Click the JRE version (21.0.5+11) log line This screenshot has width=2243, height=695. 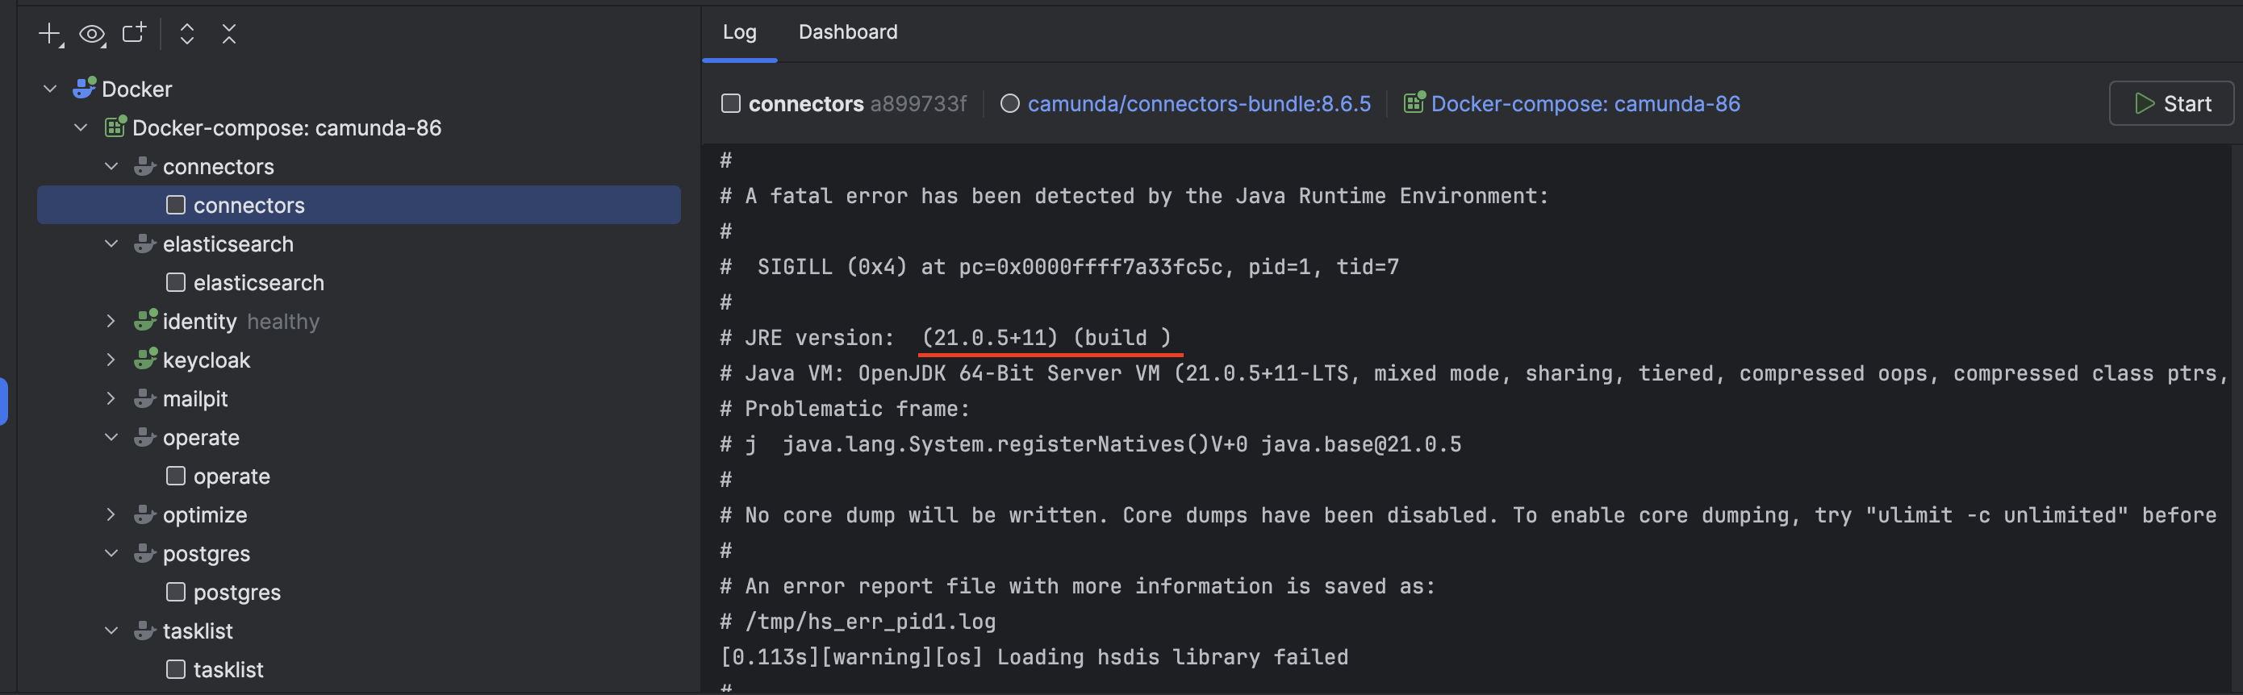pos(945,338)
